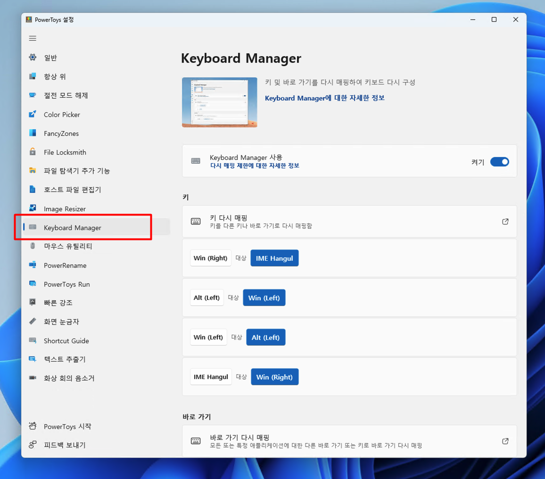The width and height of the screenshot is (545, 479).
Task: Go to the Shortcut Guide page
Action: (96, 341)
